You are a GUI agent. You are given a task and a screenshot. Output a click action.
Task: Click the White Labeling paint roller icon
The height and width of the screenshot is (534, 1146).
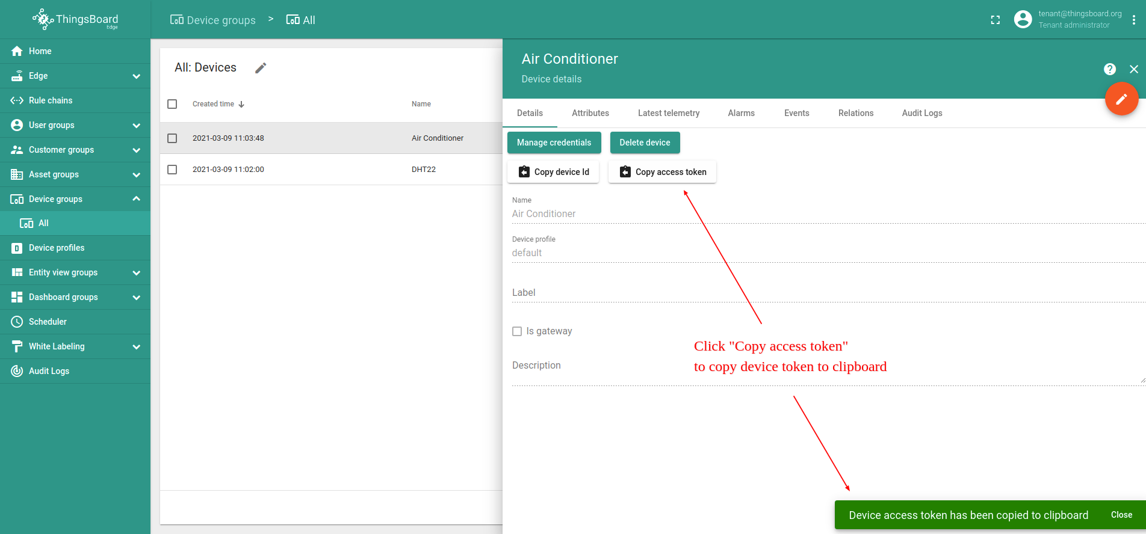pos(17,346)
